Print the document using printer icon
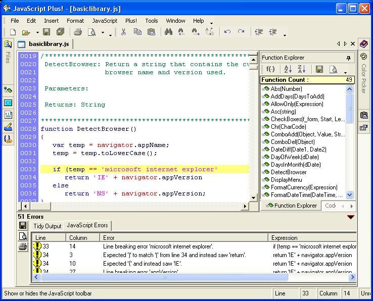 coord(77,32)
